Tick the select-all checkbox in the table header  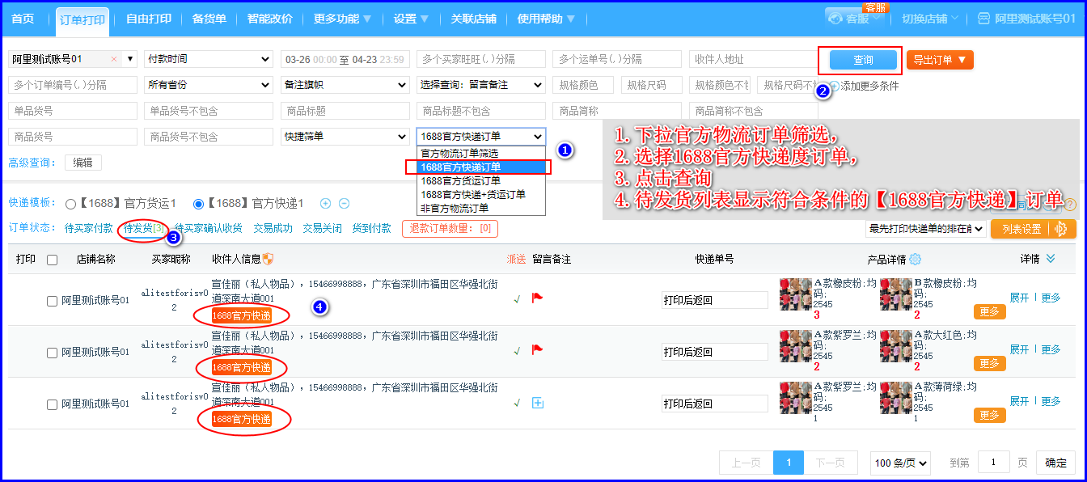pyautogui.click(x=53, y=260)
